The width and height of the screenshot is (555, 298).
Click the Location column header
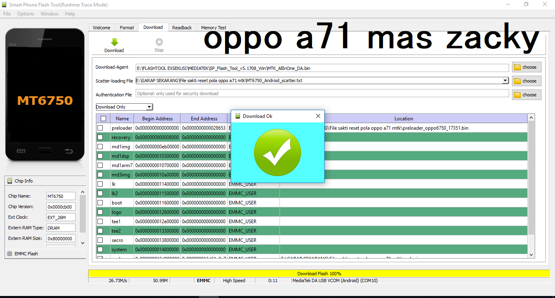coord(403,119)
